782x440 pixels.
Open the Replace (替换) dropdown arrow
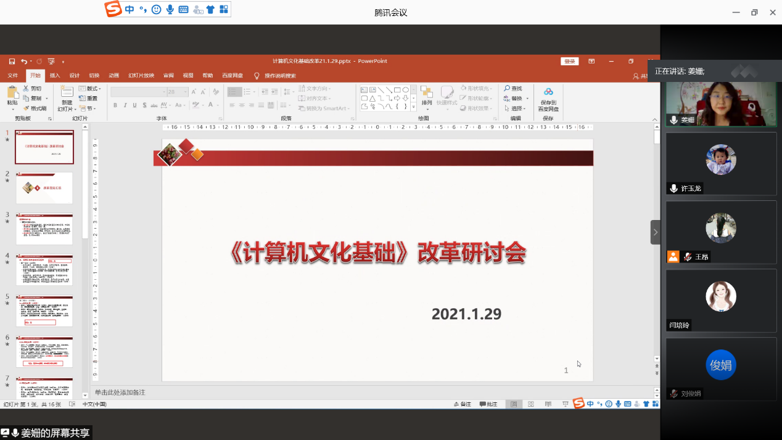pyautogui.click(x=528, y=99)
